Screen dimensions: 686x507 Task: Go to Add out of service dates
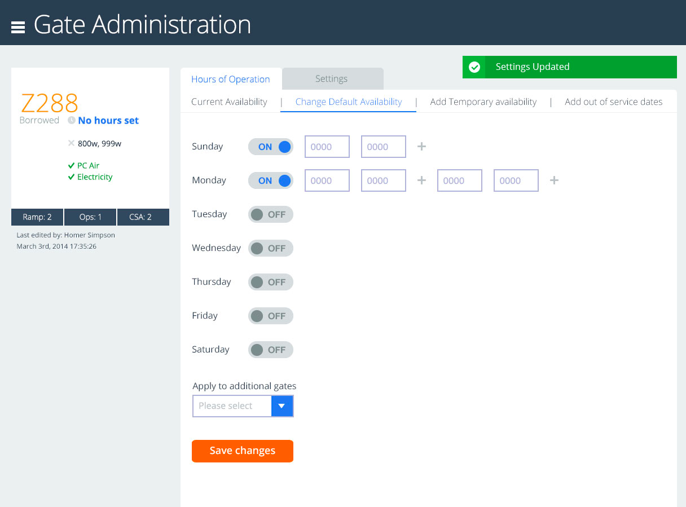tap(614, 102)
